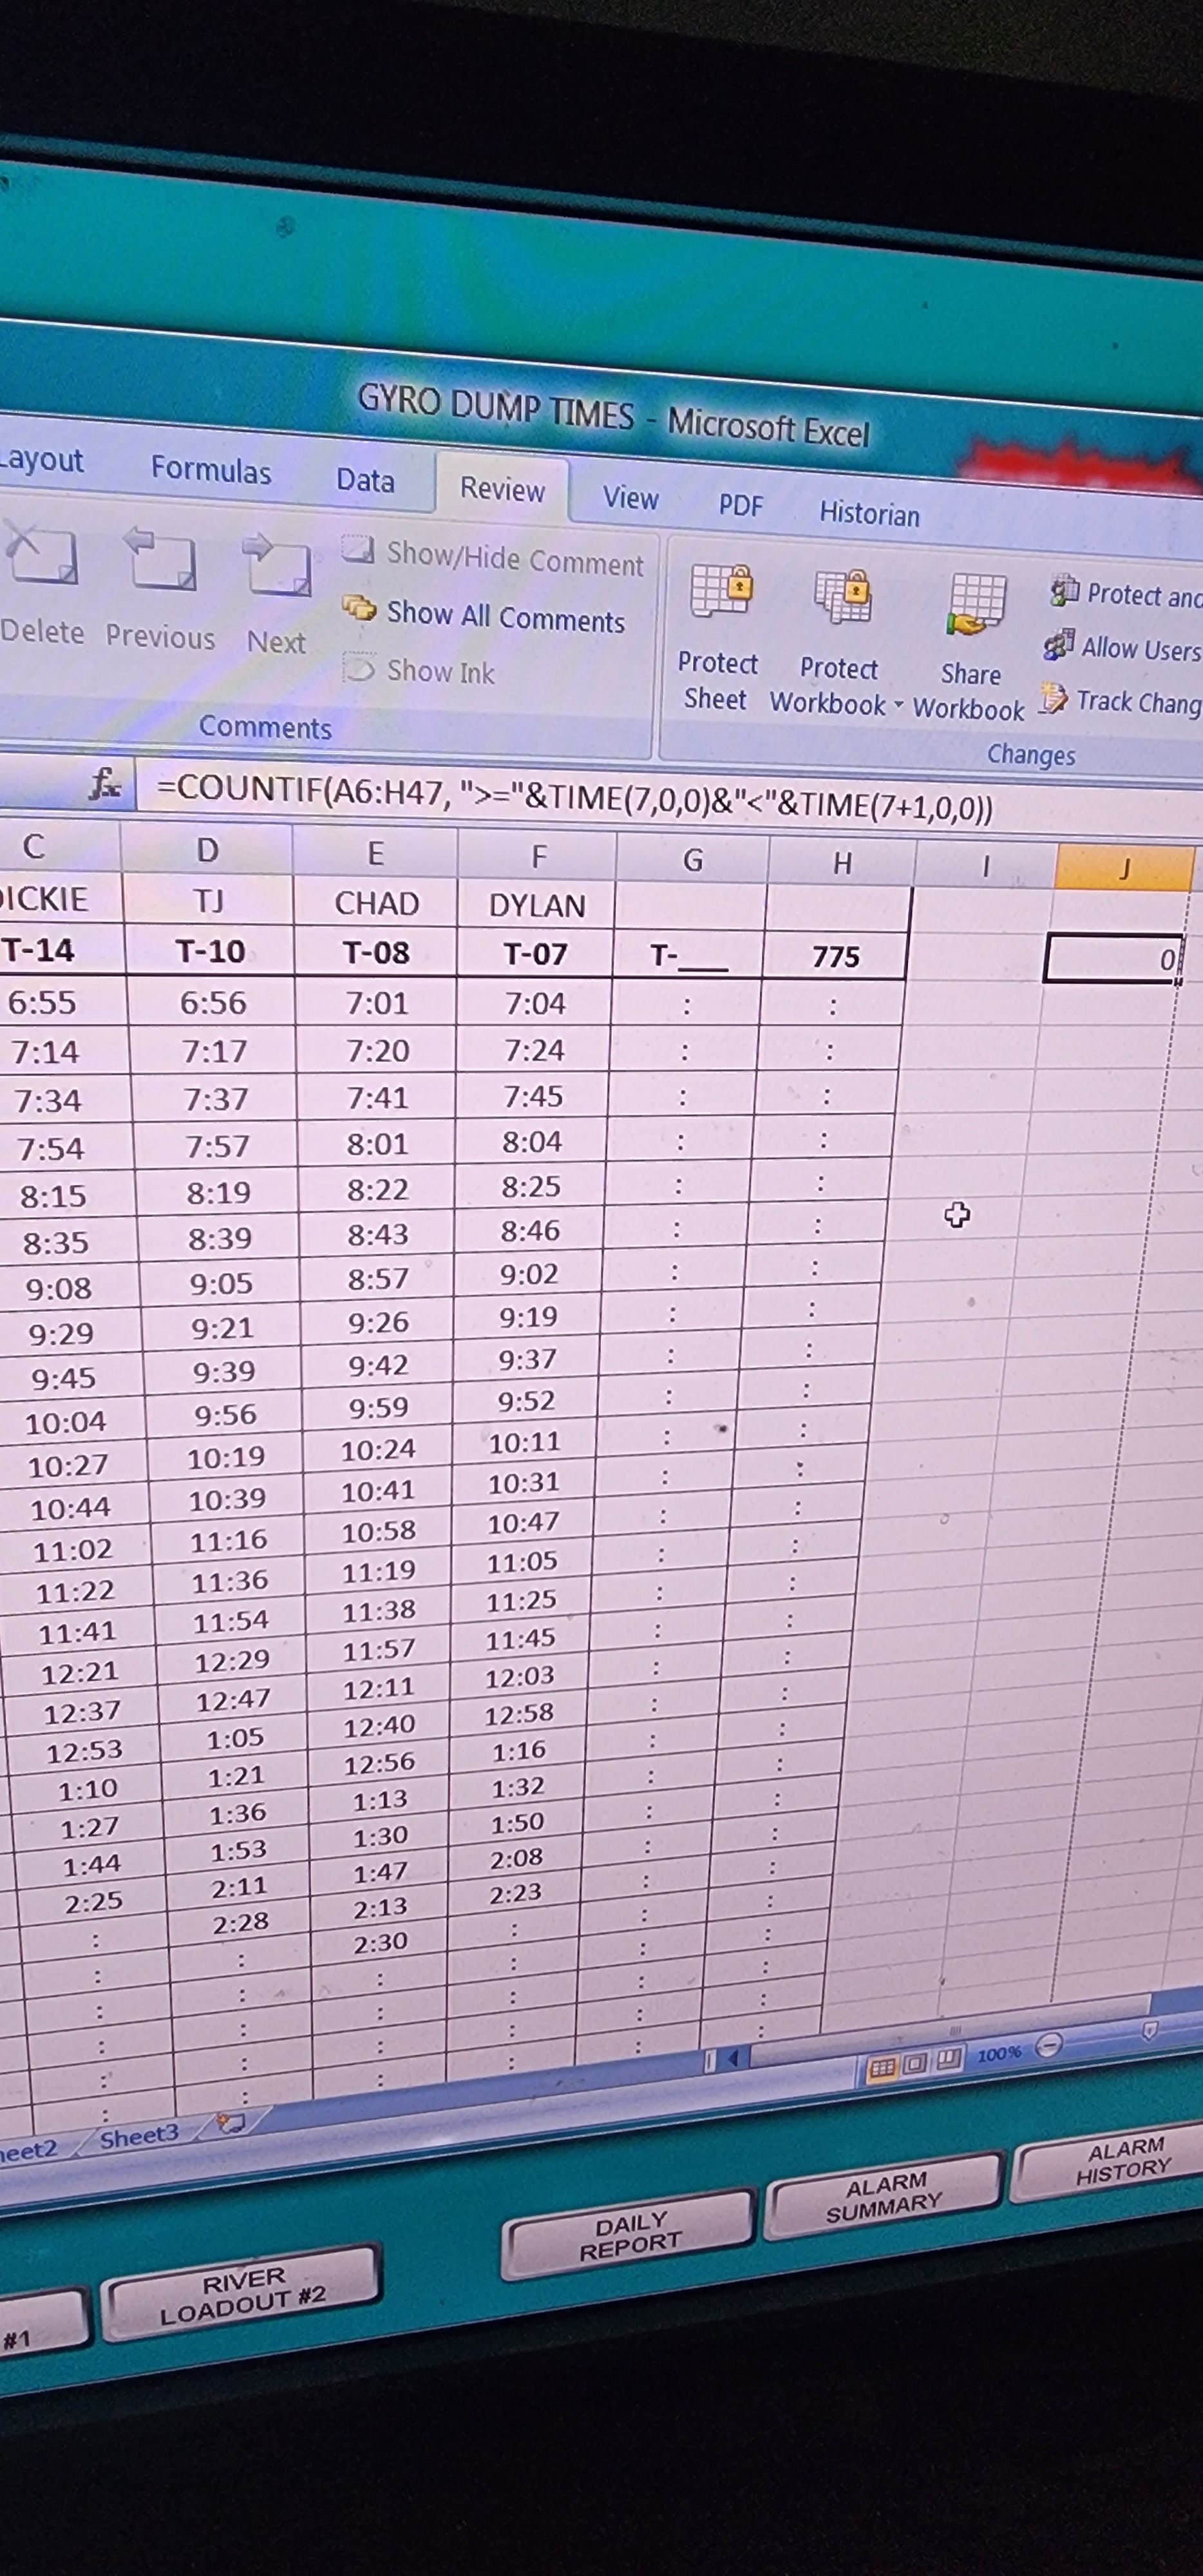
Task: Toggle Show Ink
Action: click(x=419, y=670)
